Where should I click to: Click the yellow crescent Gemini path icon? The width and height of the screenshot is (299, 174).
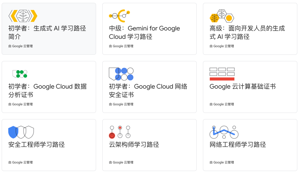119,16
